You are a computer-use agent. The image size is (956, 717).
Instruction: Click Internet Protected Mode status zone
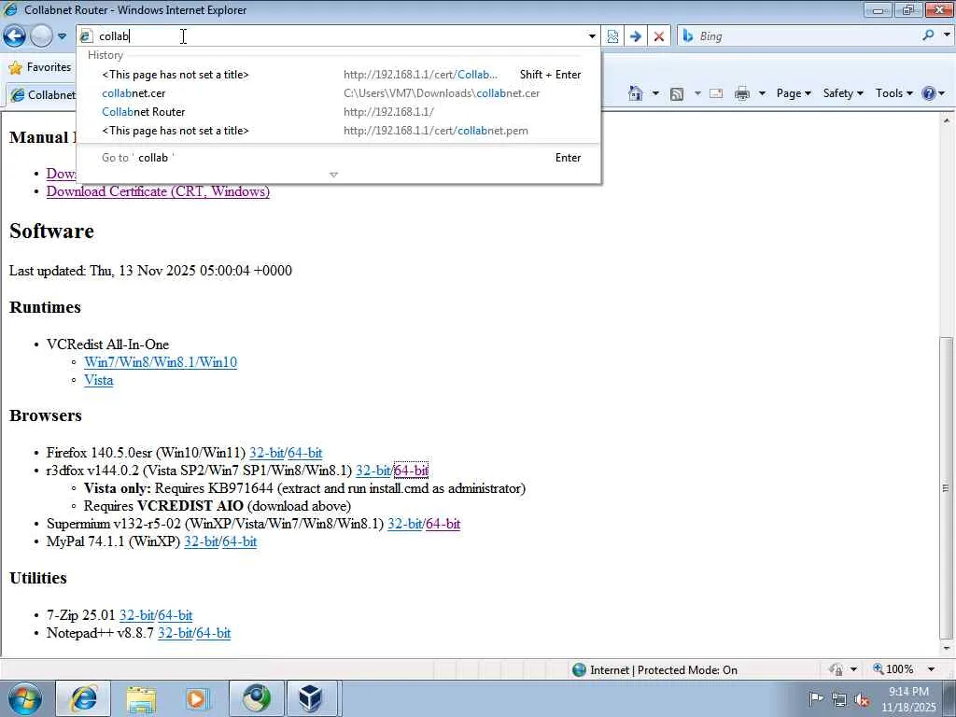click(x=654, y=670)
